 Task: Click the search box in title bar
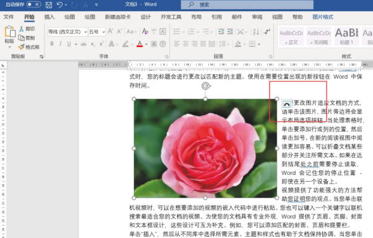(x=247, y=4)
